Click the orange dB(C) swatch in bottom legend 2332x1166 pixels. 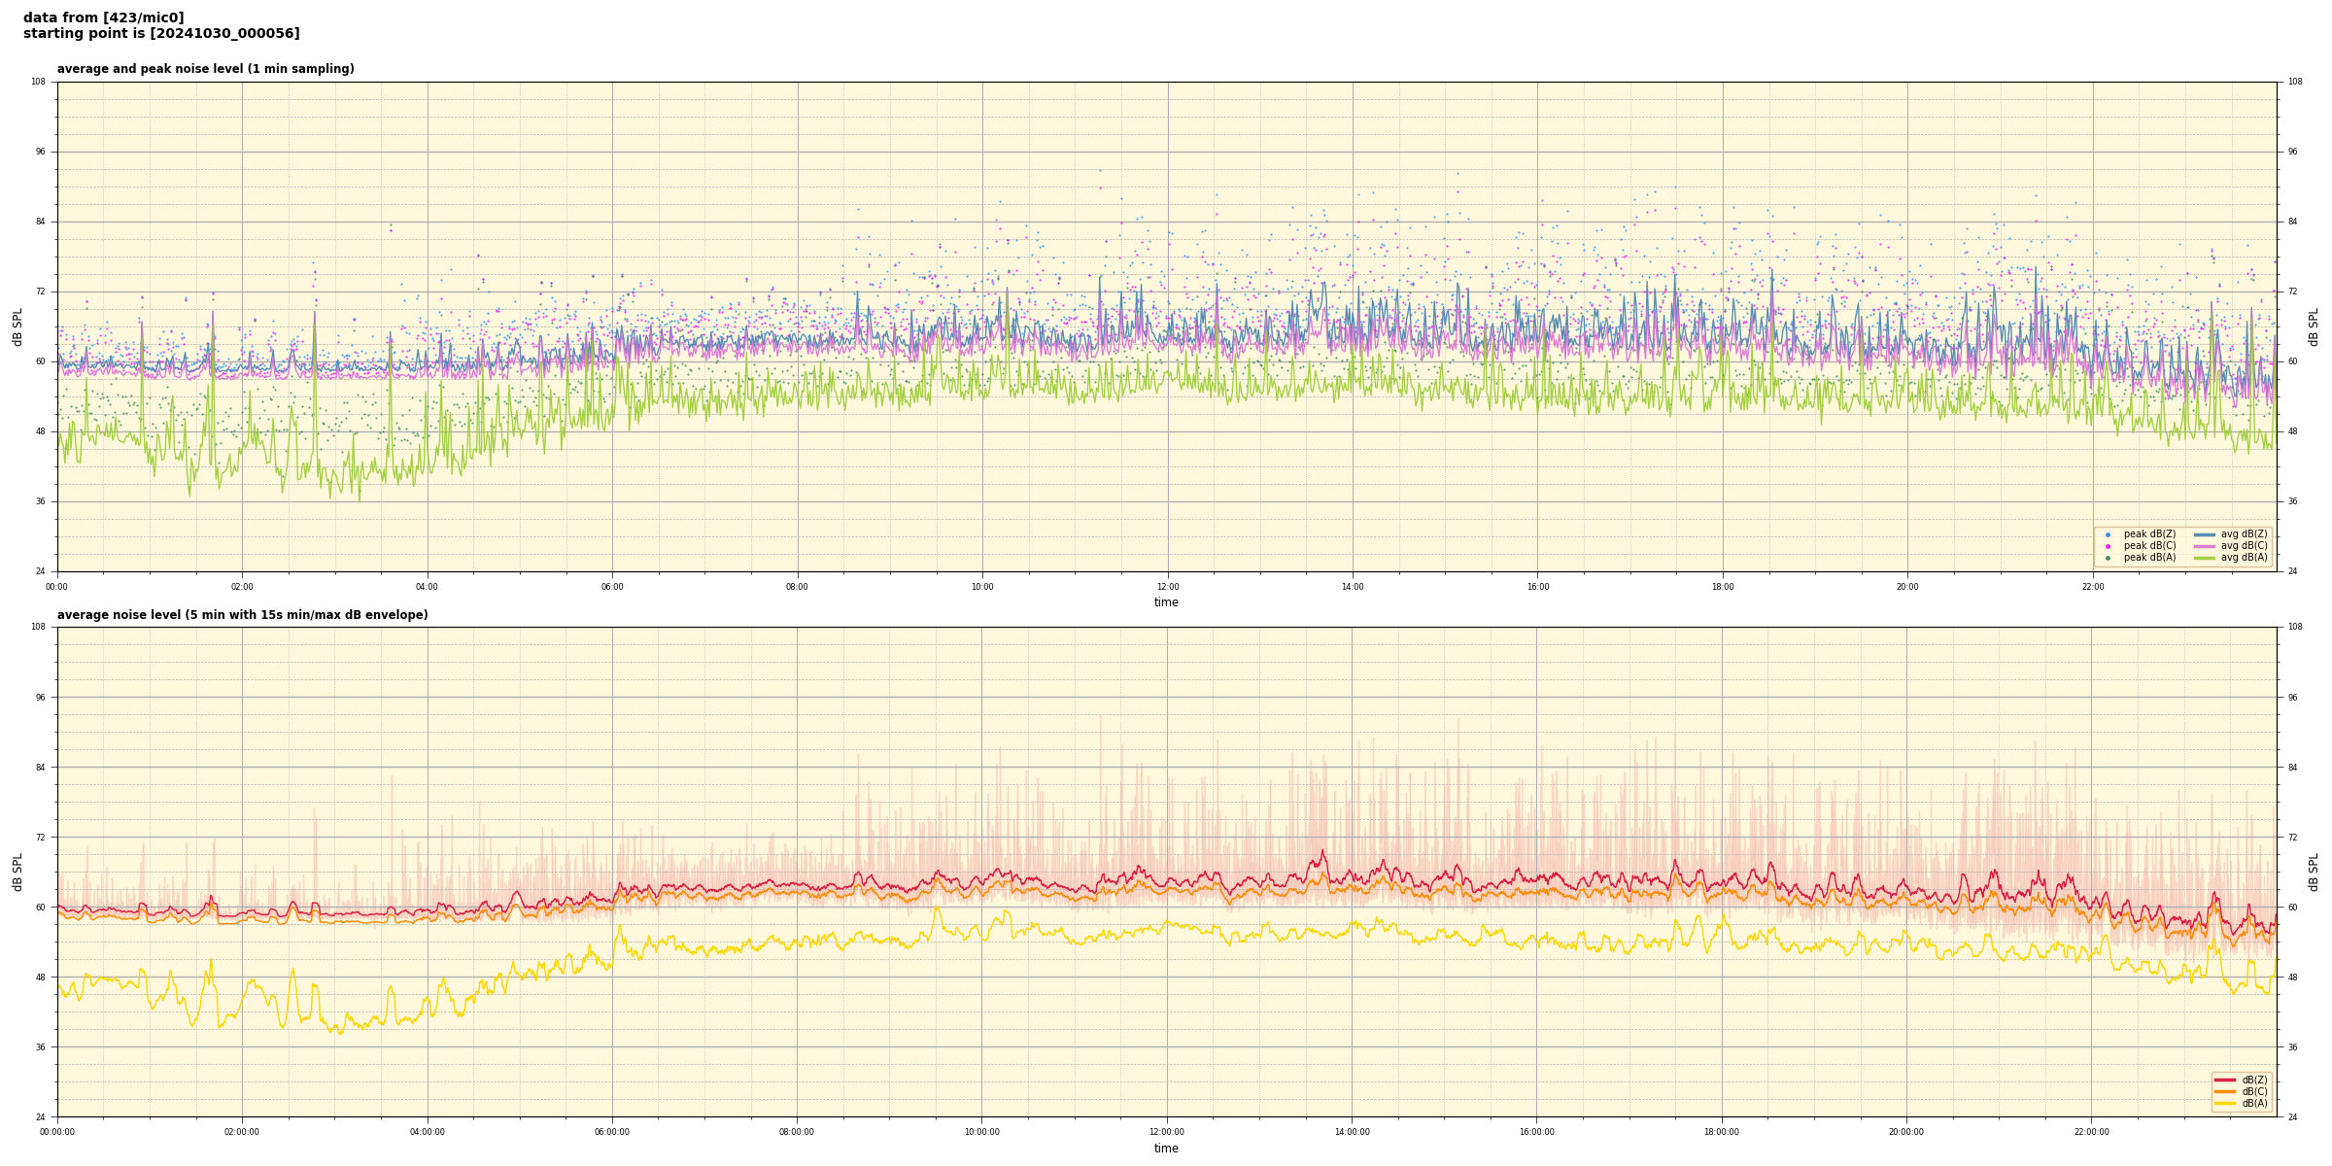[x=2225, y=1091]
